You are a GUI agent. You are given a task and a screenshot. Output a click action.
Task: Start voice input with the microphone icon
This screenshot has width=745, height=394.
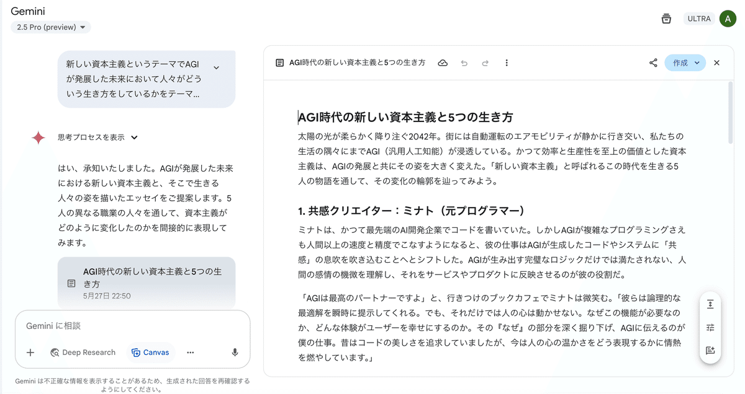click(235, 352)
